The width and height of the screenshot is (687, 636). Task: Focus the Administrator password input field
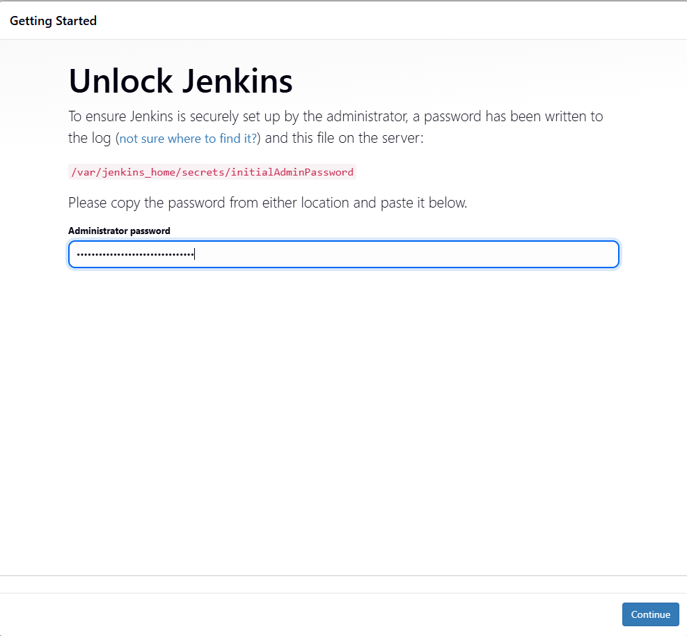pos(343,254)
